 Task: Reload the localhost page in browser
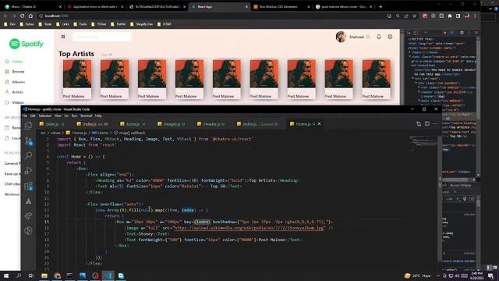(x=22, y=16)
